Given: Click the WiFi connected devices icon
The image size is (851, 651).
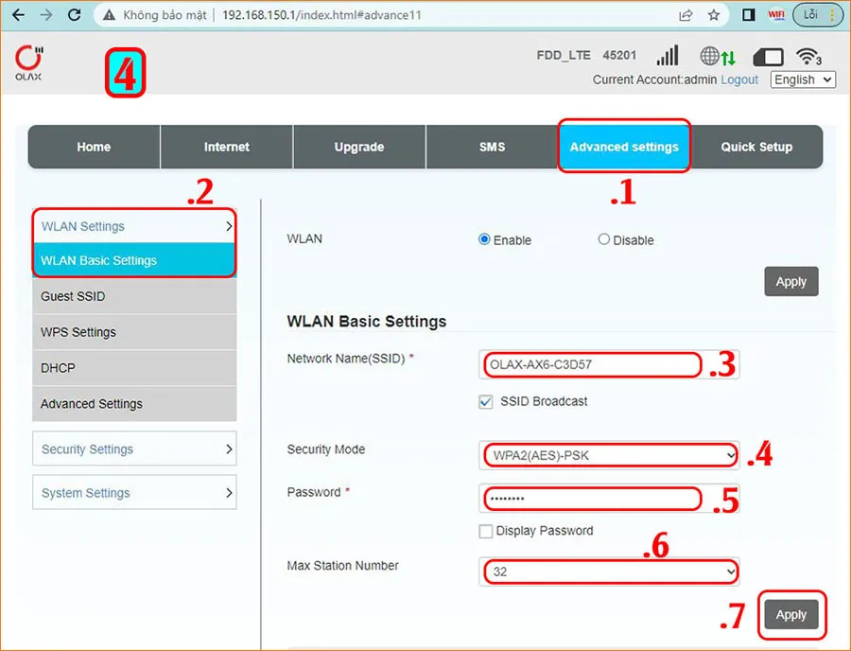Looking at the screenshot, I should pyautogui.click(x=808, y=57).
